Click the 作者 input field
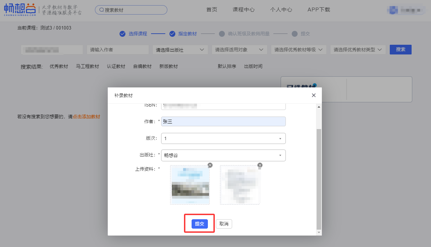Viewport: 431px width, 247px height. 223,121
